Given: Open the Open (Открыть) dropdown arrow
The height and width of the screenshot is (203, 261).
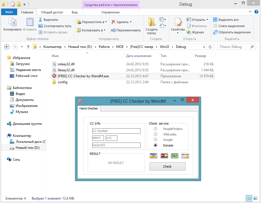Looking at the screenshot, I should [x=207, y=20].
